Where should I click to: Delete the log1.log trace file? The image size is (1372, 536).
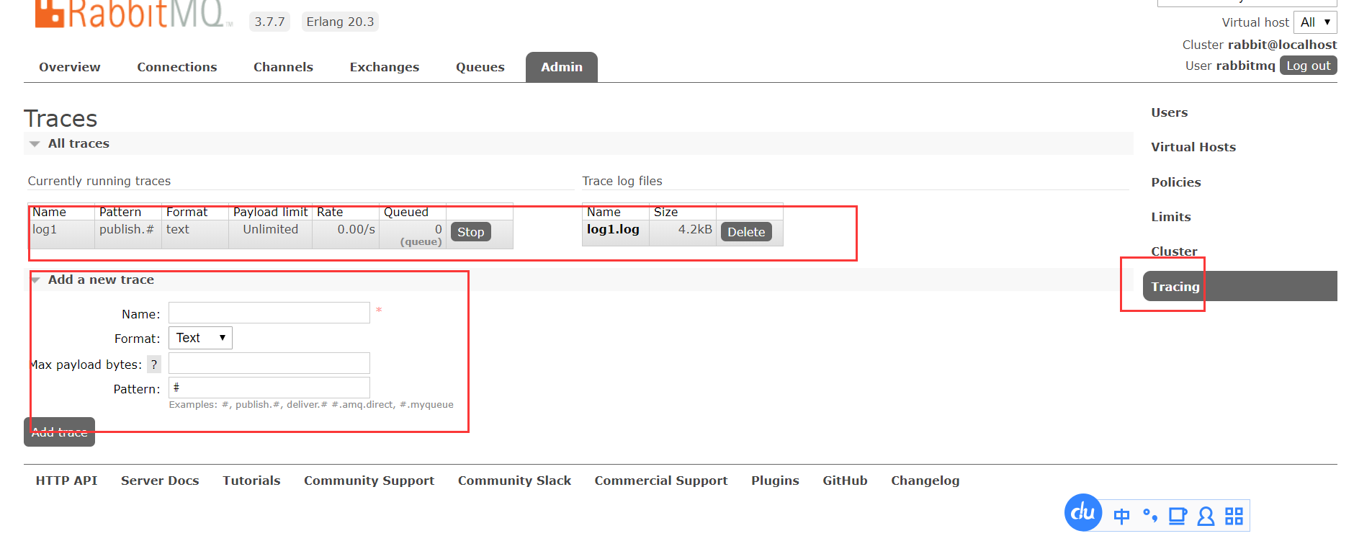pyautogui.click(x=746, y=232)
